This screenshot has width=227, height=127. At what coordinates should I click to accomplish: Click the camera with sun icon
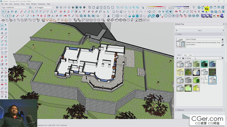pos(43,20)
